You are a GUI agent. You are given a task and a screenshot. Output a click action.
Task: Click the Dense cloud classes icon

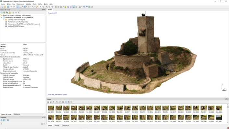(x=61, y=7)
